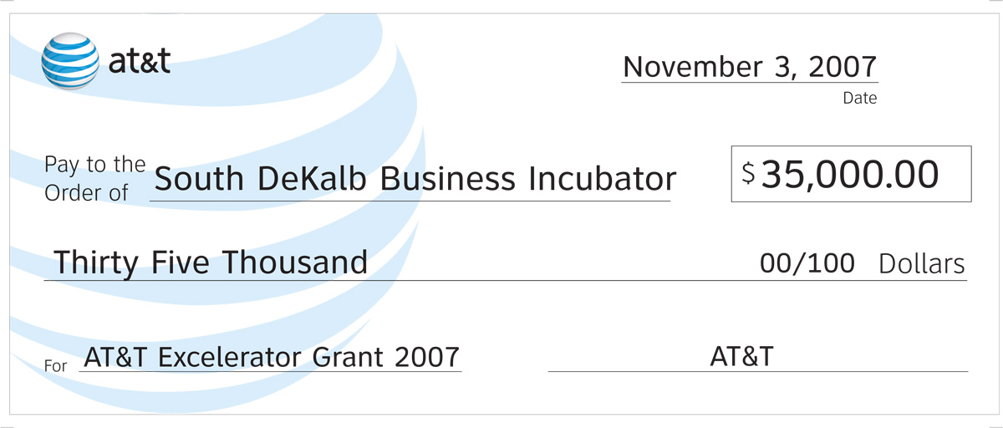Viewport: 1003px width, 428px height.
Task: Click the 00/100 cents fraction
Action: pyautogui.click(x=807, y=264)
